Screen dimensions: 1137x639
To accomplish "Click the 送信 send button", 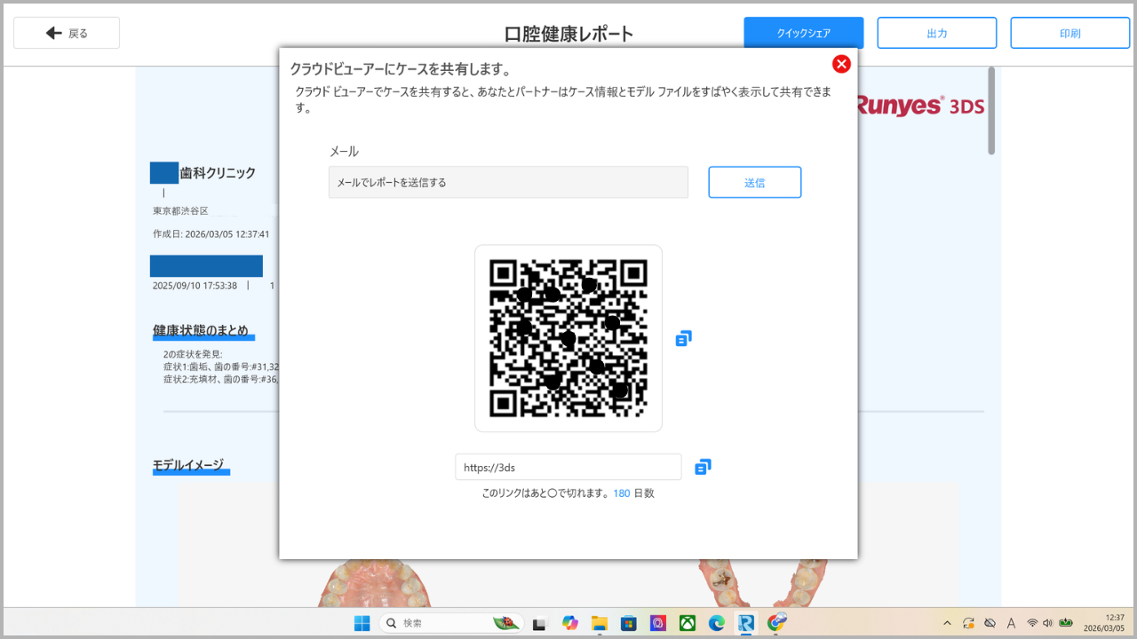I will click(x=754, y=182).
